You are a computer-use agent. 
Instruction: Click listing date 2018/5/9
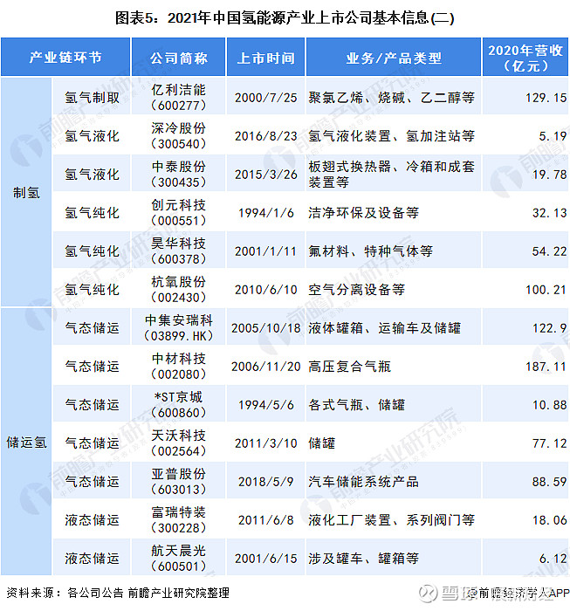tap(265, 482)
